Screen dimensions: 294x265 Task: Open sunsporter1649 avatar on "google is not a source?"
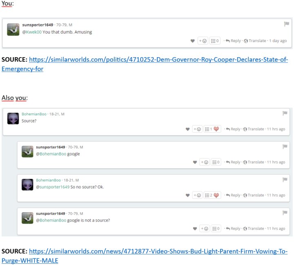point(27,218)
